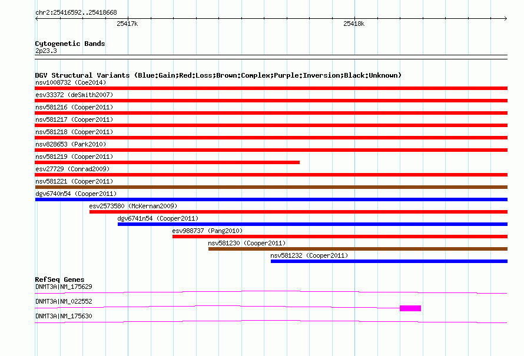Click the magenta exon block of DNMT3A|NM_022552
The width and height of the screenshot is (524, 356).
(x=410, y=308)
